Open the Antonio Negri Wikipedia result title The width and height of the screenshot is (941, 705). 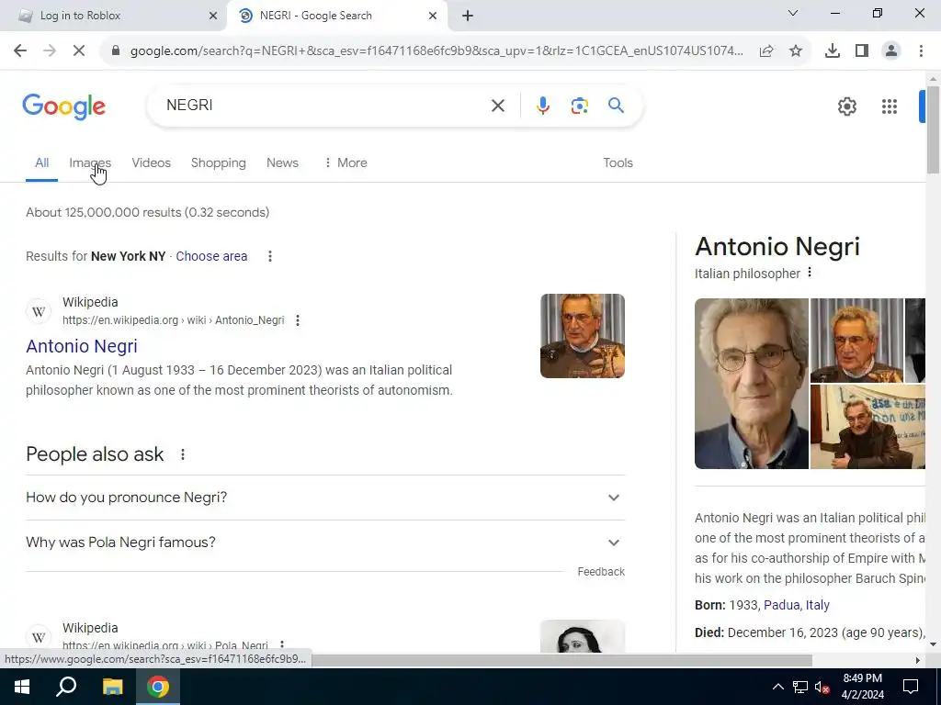point(82,346)
